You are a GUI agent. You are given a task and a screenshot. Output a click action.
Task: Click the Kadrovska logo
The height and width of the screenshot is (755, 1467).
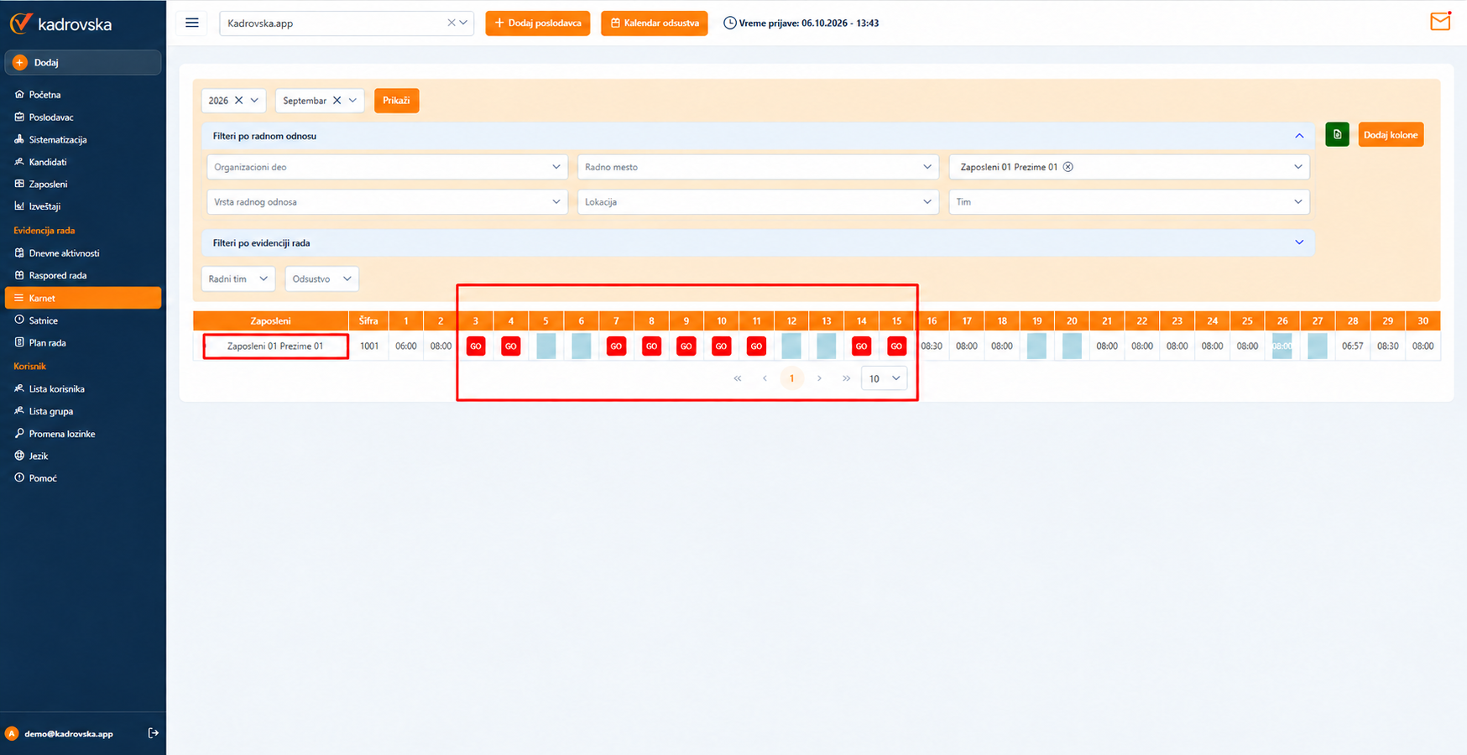(60, 23)
